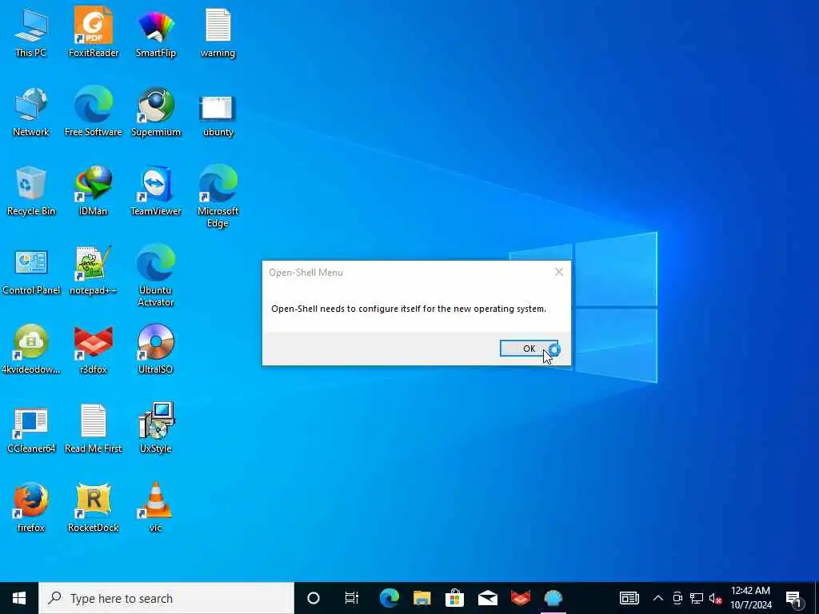Open the Windows Start menu
The width and height of the screenshot is (819, 614).
coord(19,598)
